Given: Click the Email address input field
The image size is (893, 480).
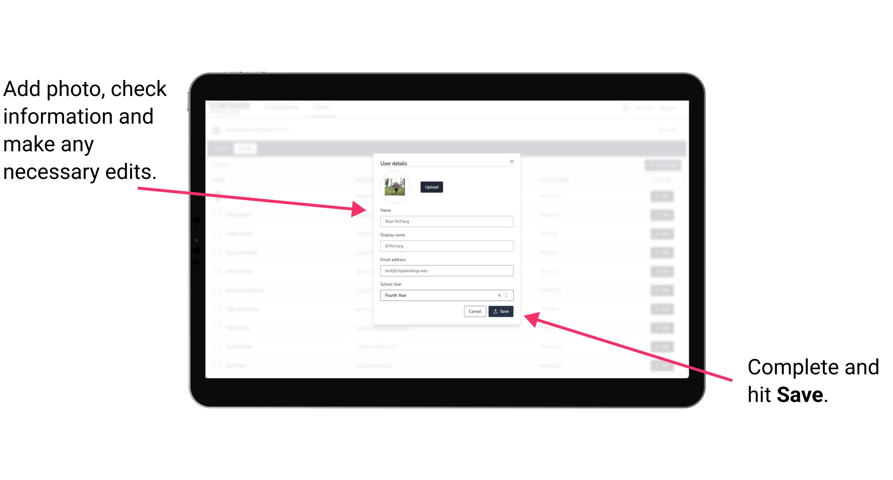Looking at the screenshot, I should (x=446, y=270).
